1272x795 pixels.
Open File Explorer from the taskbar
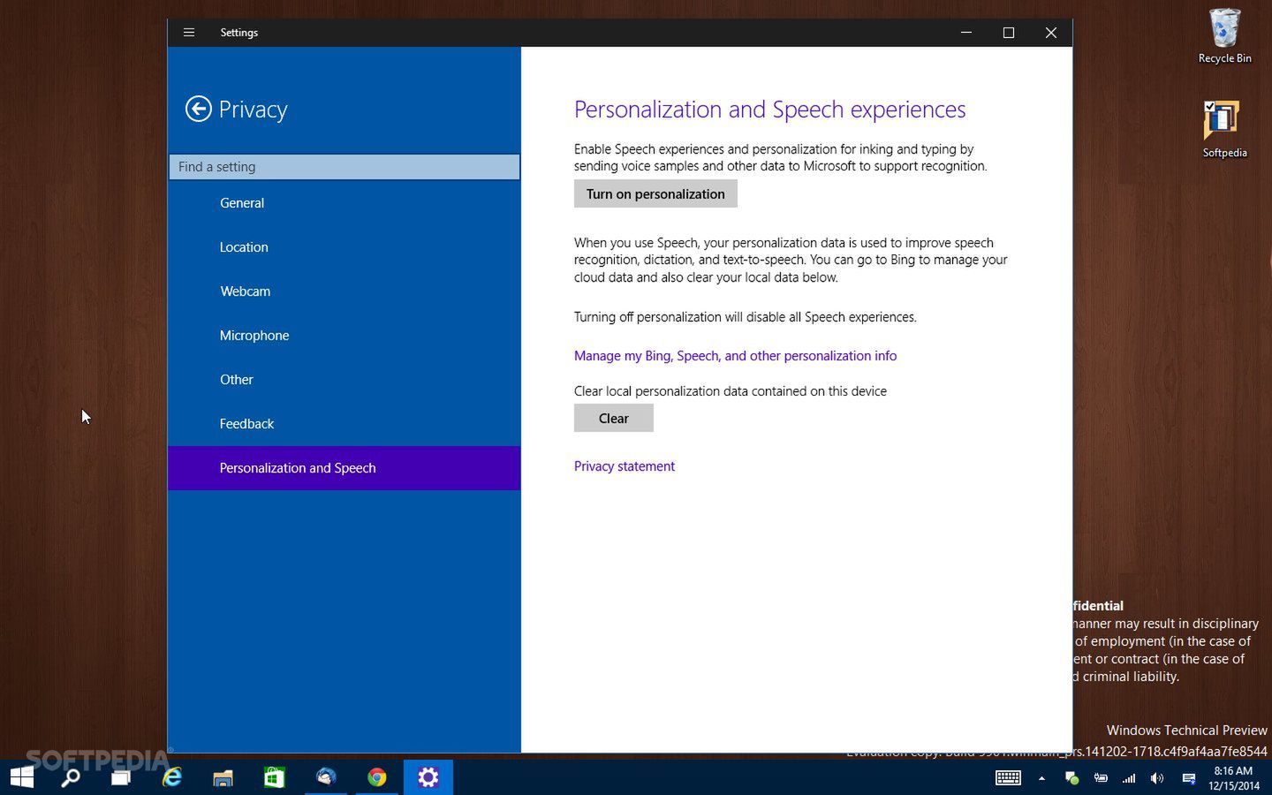tap(223, 777)
